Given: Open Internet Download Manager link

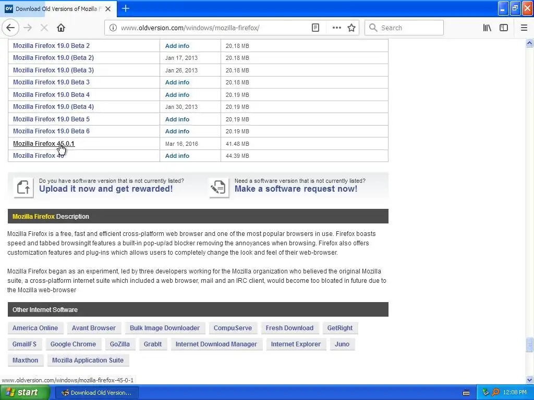Looking at the screenshot, I should click(216, 344).
